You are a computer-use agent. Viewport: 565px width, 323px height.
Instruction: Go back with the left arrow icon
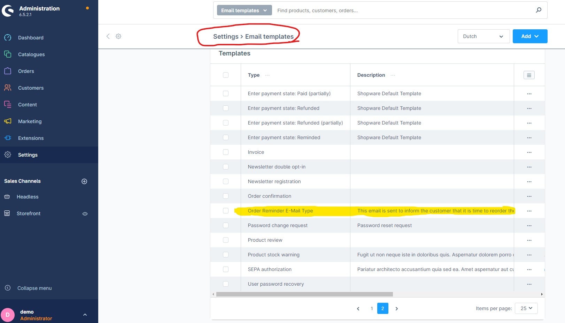[108, 36]
